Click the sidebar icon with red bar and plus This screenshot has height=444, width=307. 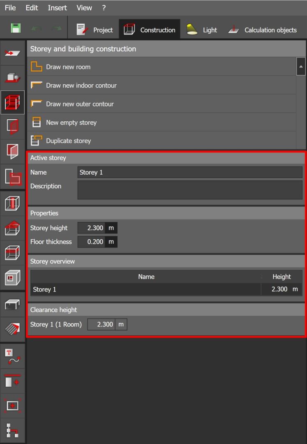(x=12, y=381)
